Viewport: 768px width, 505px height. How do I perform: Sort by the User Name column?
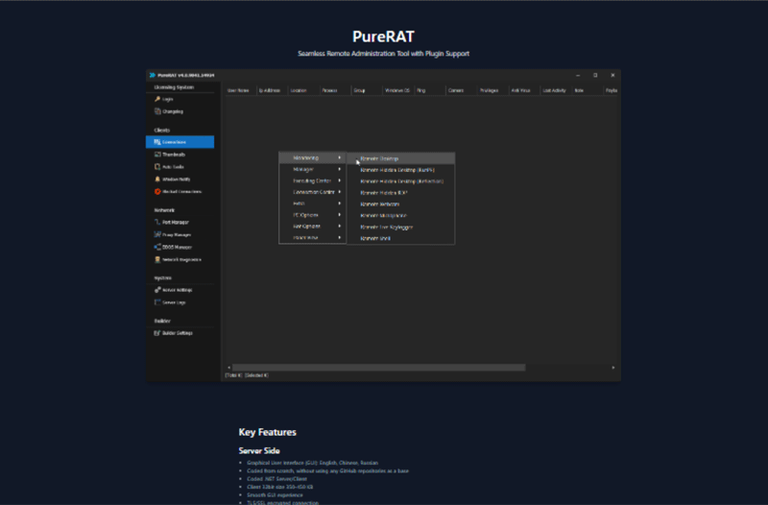[x=241, y=90]
